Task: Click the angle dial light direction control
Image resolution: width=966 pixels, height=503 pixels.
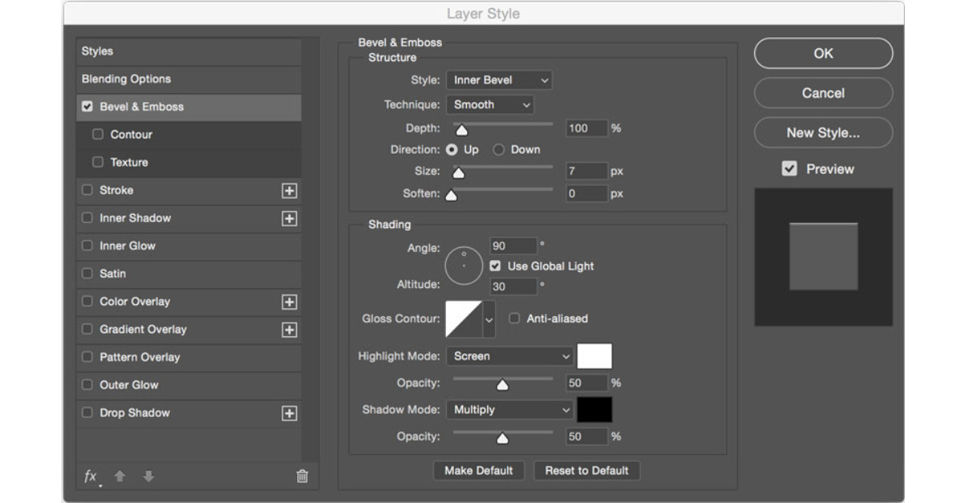Action: (464, 266)
